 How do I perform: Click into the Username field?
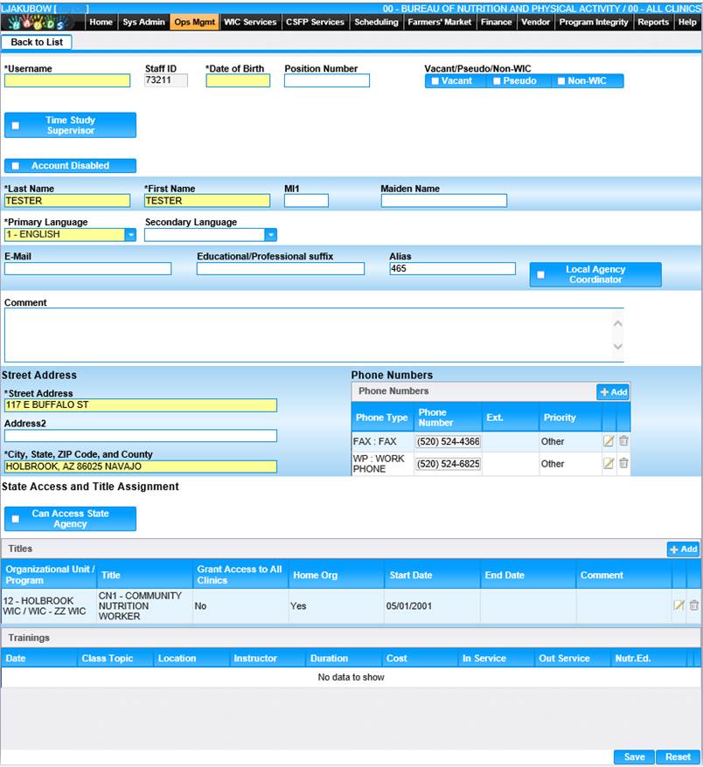[x=67, y=81]
